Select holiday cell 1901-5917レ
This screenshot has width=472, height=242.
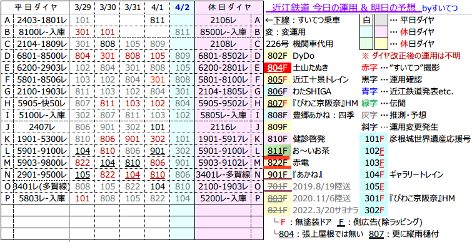pos(223,139)
